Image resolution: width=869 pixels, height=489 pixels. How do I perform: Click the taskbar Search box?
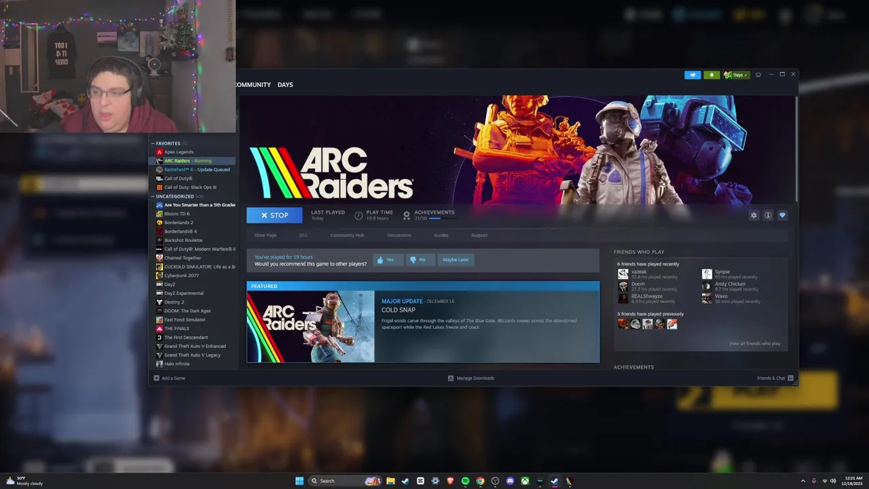tap(346, 481)
